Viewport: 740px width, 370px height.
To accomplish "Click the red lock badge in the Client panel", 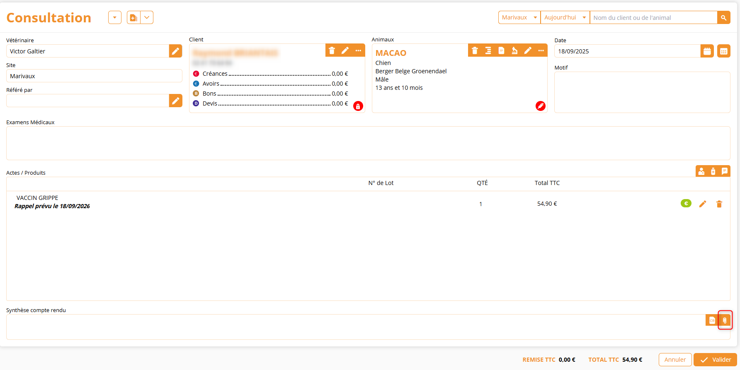I will pyautogui.click(x=358, y=106).
